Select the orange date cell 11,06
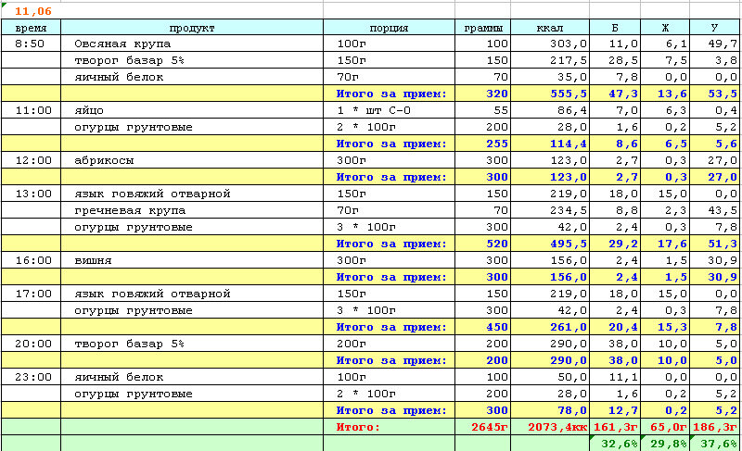Viewport: 742px width, 451px height. [x=32, y=11]
